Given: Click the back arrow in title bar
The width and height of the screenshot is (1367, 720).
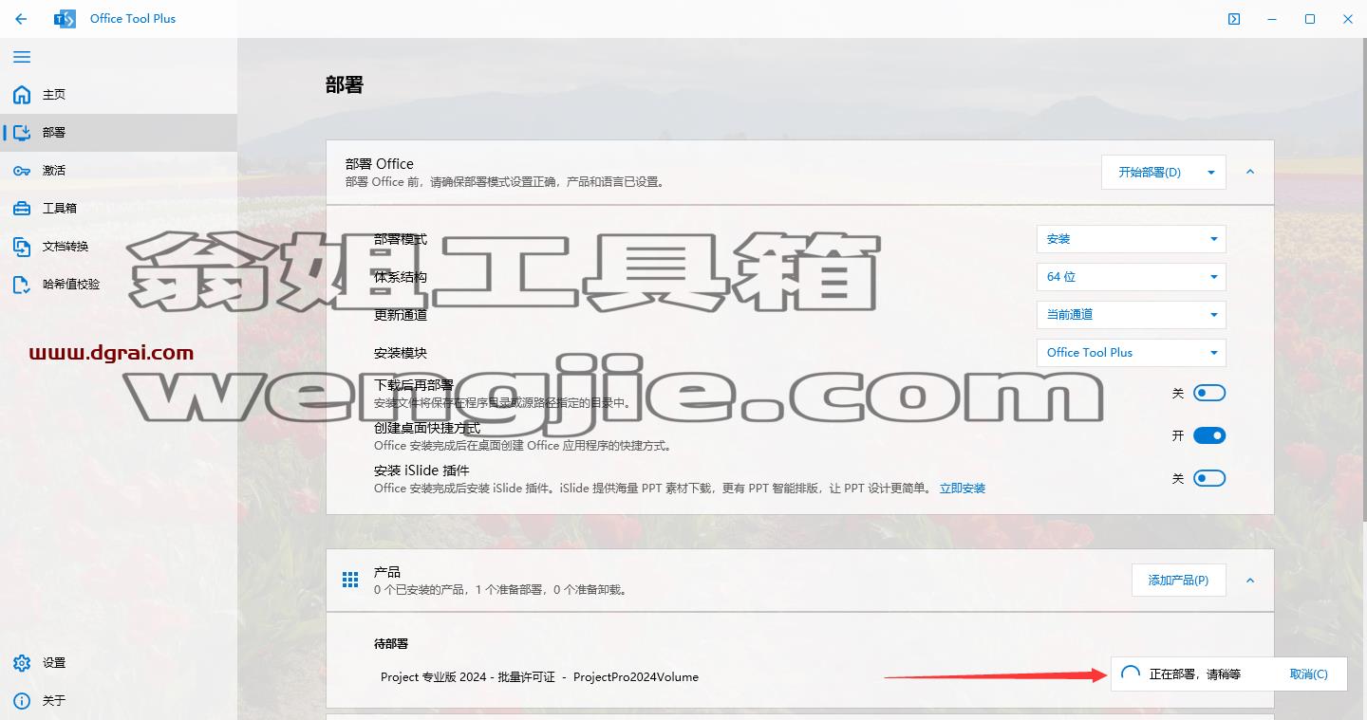Looking at the screenshot, I should coord(21,19).
